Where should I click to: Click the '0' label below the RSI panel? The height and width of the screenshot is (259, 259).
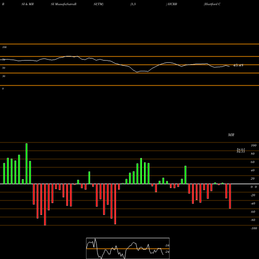pyautogui.click(x=3, y=89)
